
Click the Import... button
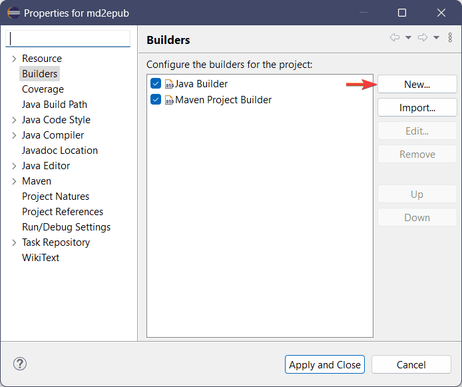pos(417,108)
